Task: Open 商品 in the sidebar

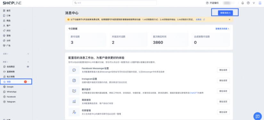Action: (x=7, y=21)
